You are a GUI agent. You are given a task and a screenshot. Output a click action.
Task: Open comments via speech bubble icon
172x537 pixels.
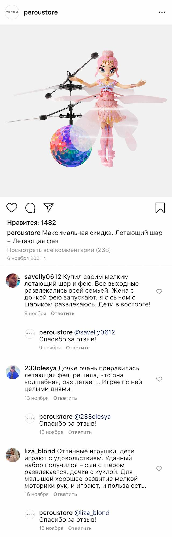click(30, 208)
